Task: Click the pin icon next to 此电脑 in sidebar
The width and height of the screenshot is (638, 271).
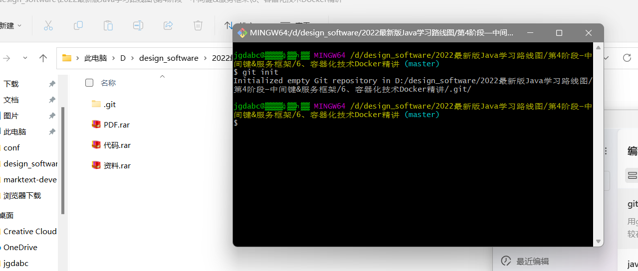Action: [x=52, y=132]
